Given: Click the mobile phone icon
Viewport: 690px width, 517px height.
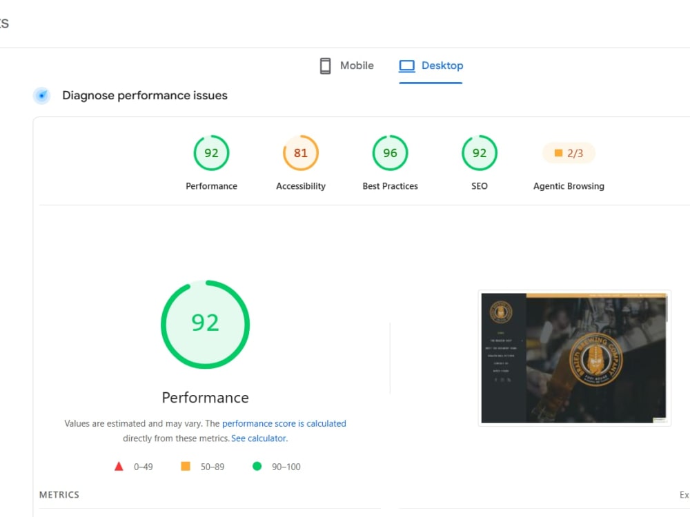Looking at the screenshot, I should [325, 66].
